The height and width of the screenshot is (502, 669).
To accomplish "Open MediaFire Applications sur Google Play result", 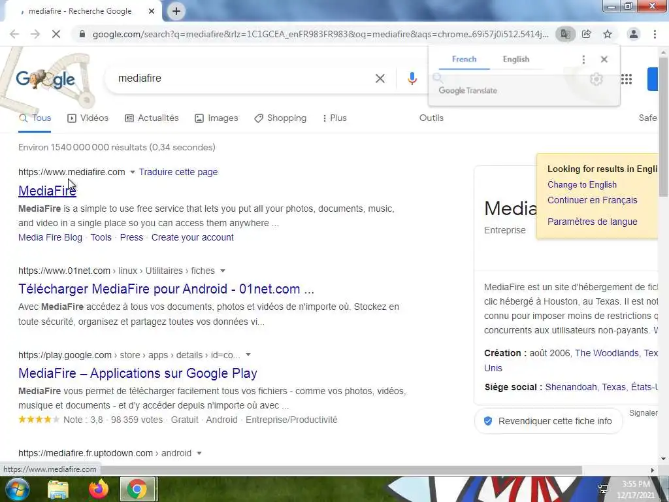I will (138, 373).
